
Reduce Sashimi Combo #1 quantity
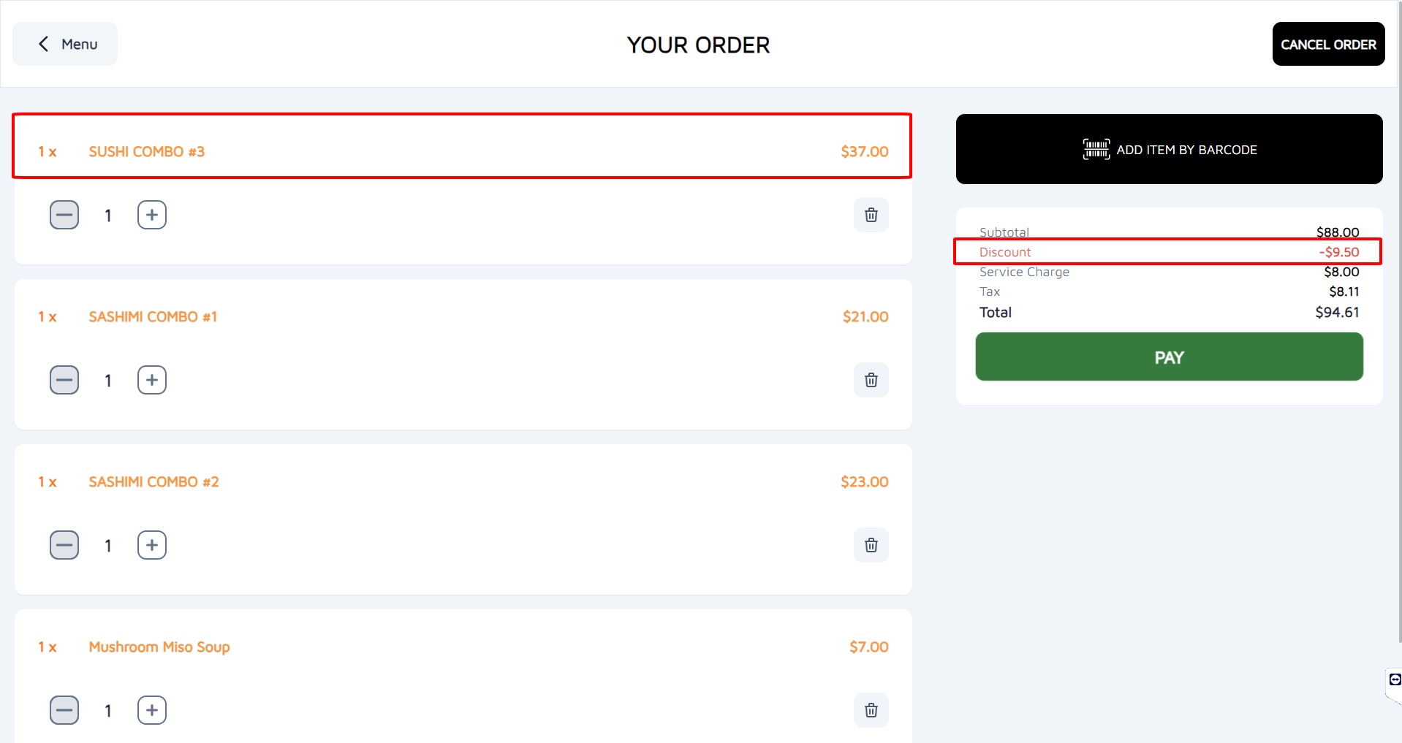[x=64, y=380]
